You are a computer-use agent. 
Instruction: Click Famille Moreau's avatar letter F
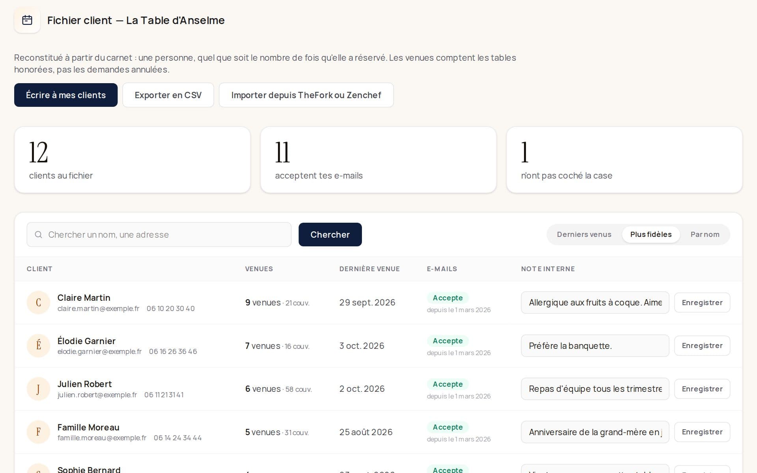pos(38,432)
